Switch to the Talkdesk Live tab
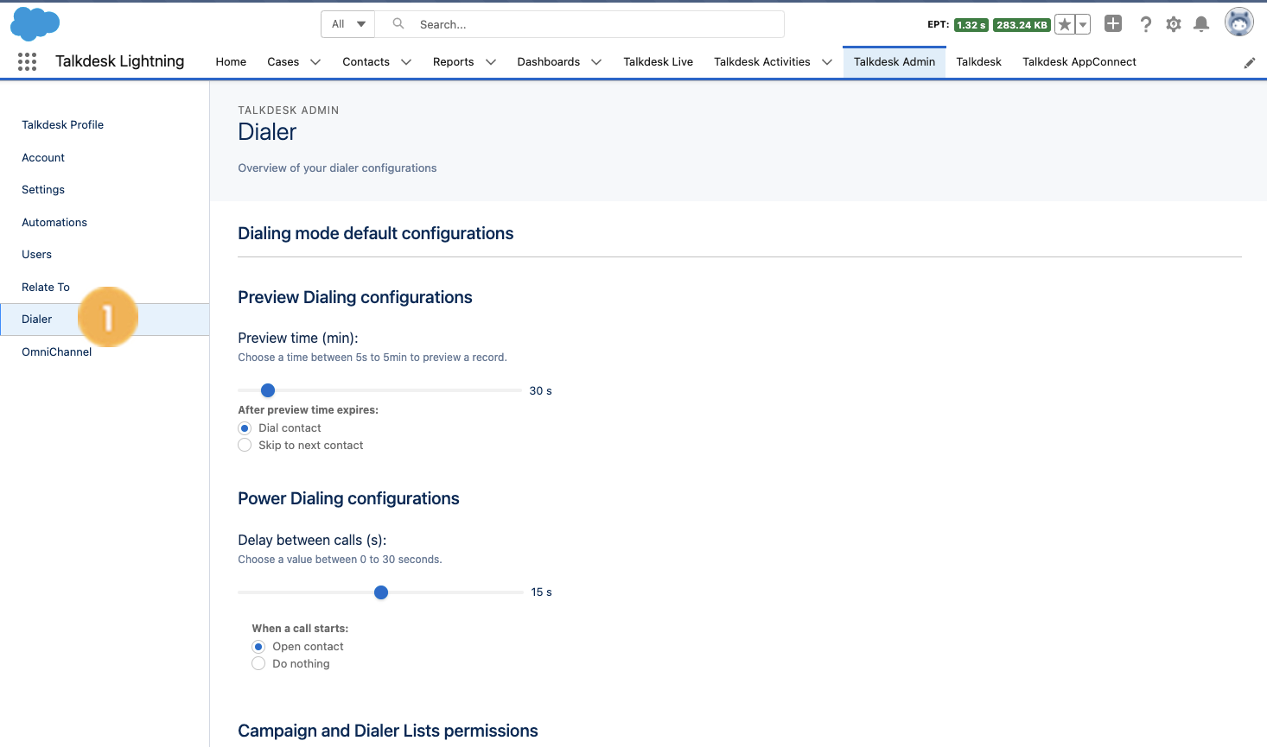 [x=658, y=61]
